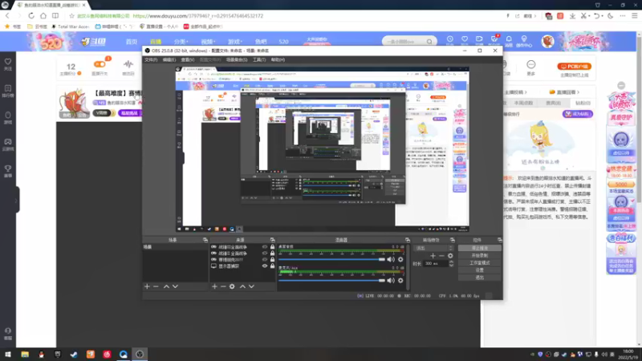Toggle lock on second source row

tap(272, 254)
